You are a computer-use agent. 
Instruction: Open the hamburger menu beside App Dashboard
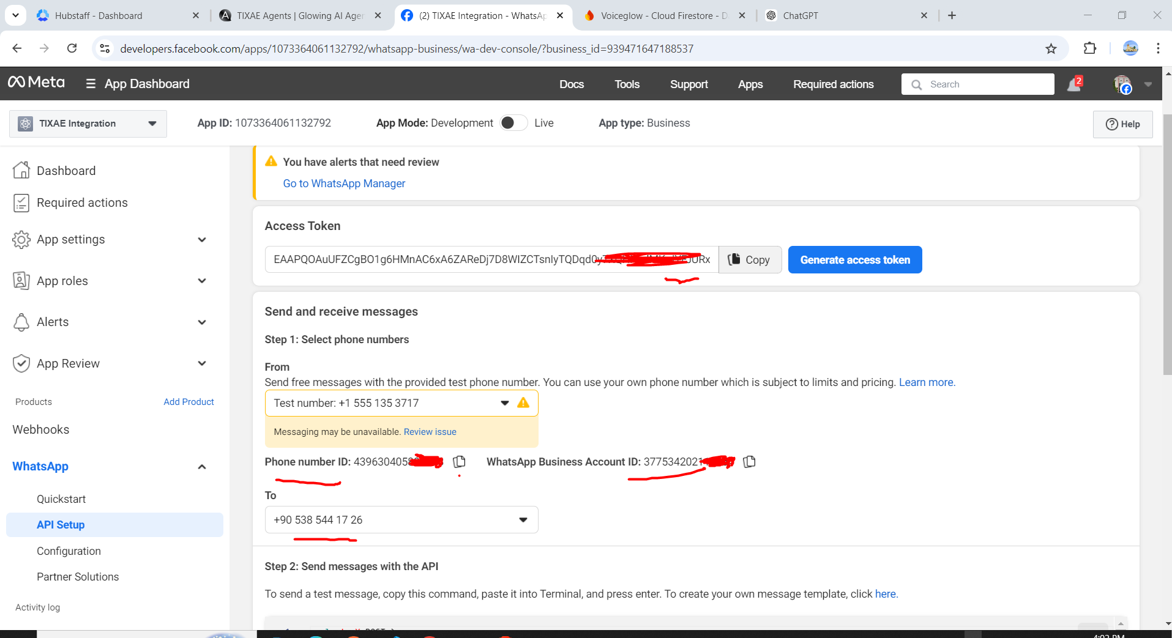pos(90,83)
